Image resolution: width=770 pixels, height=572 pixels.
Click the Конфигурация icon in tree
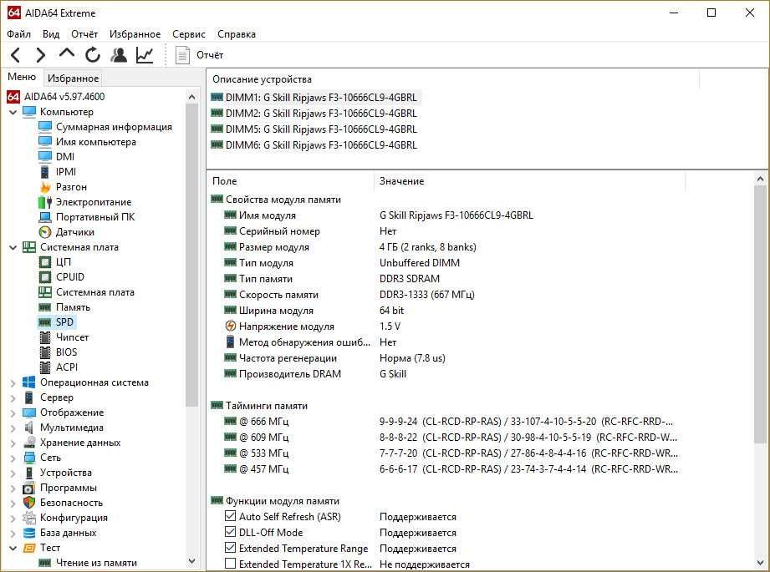click(29, 518)
